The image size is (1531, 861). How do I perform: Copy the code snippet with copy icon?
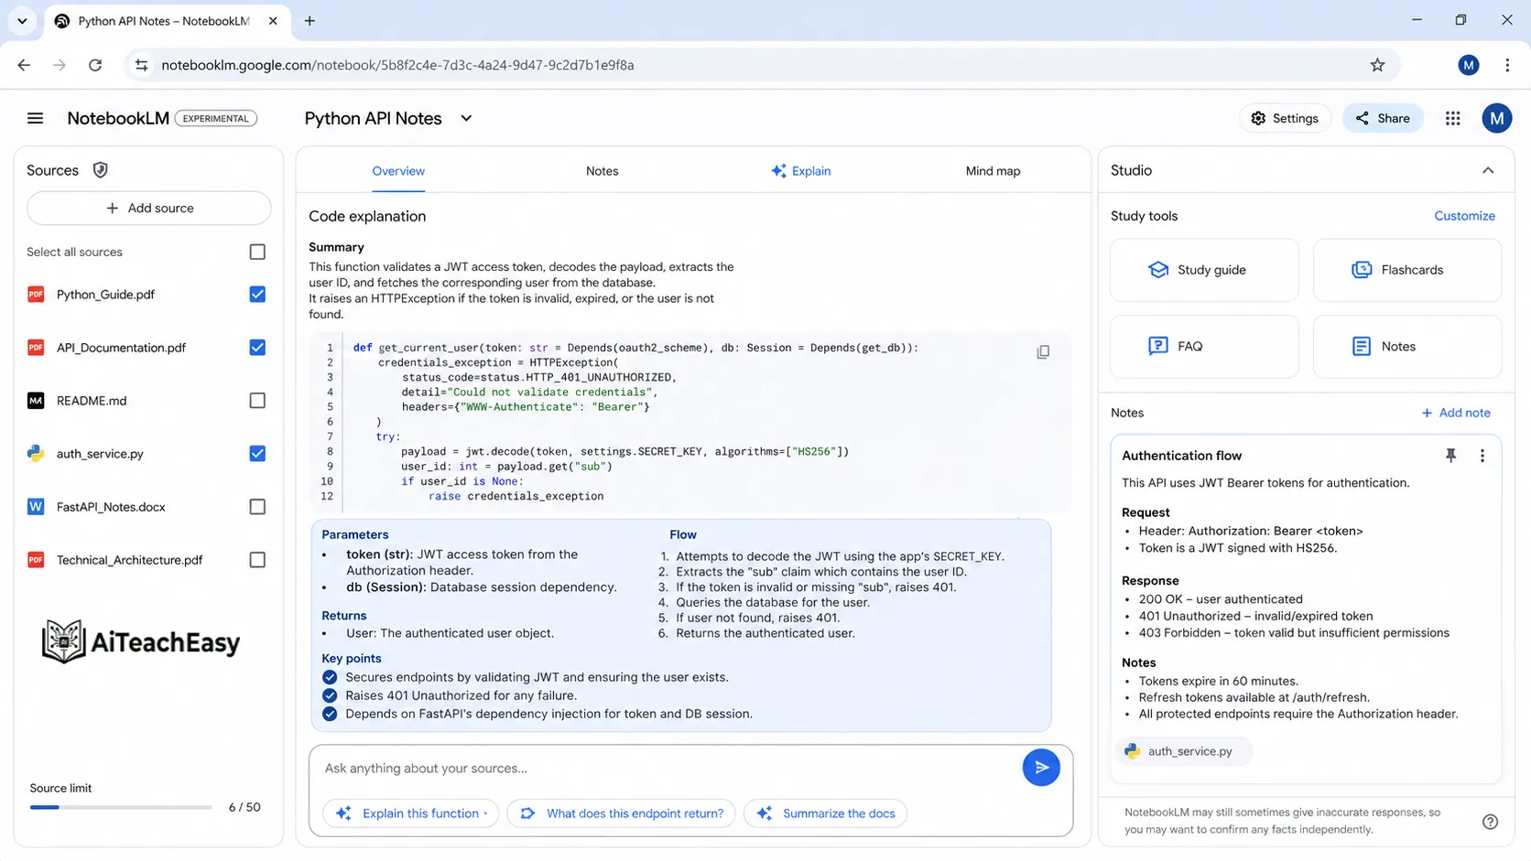coord(1043,352)
